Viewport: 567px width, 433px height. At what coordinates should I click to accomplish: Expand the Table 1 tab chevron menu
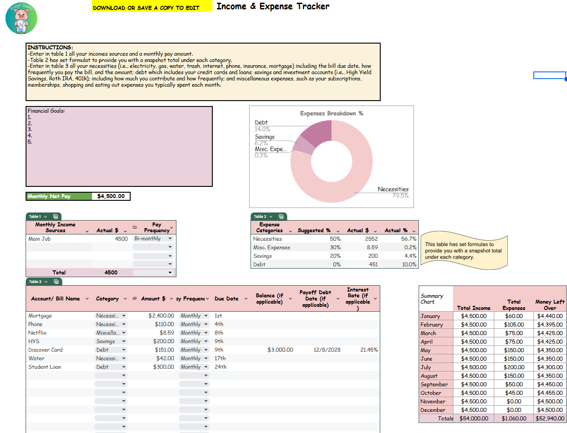(45, 216)
